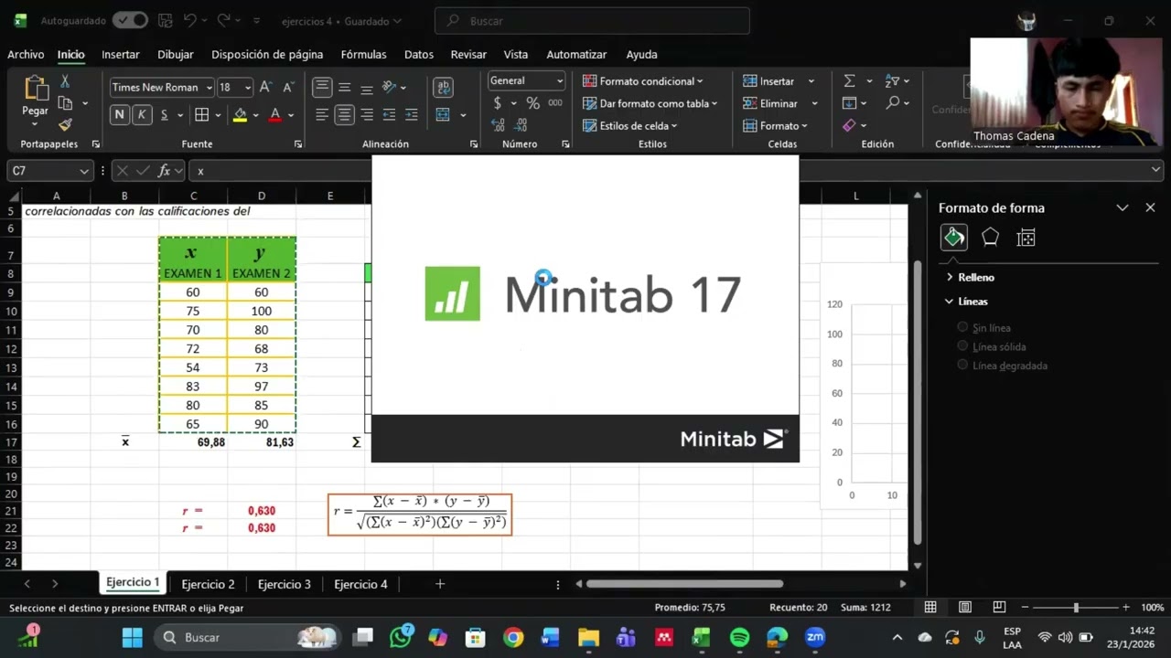Apply yellow fill color bucket
Image resolution: width=1171 pixels, height=658 pixels.
click(240, 114)
